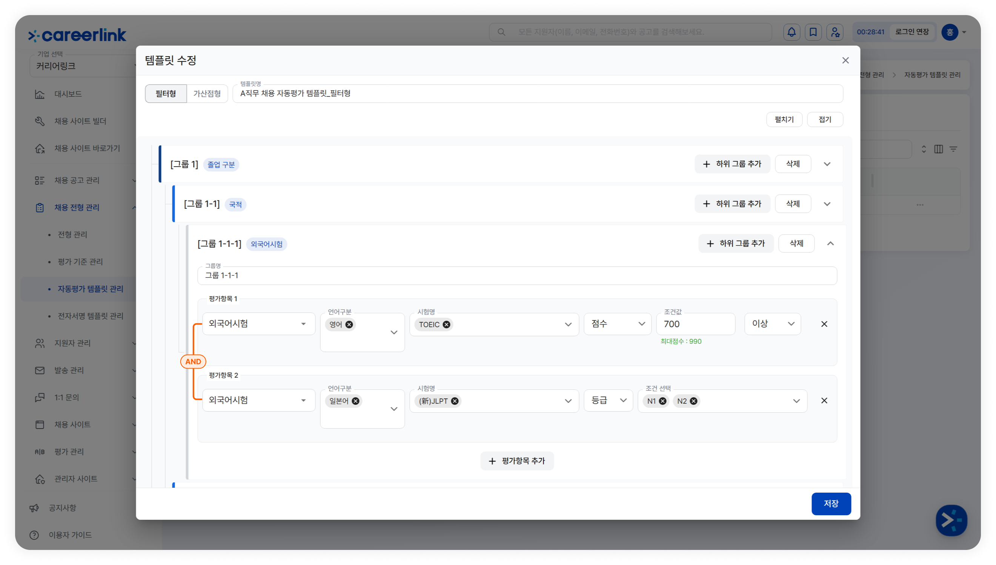996x565 pixels.
Task: Remove the 일본어 language chip
Action: (355, 401)
